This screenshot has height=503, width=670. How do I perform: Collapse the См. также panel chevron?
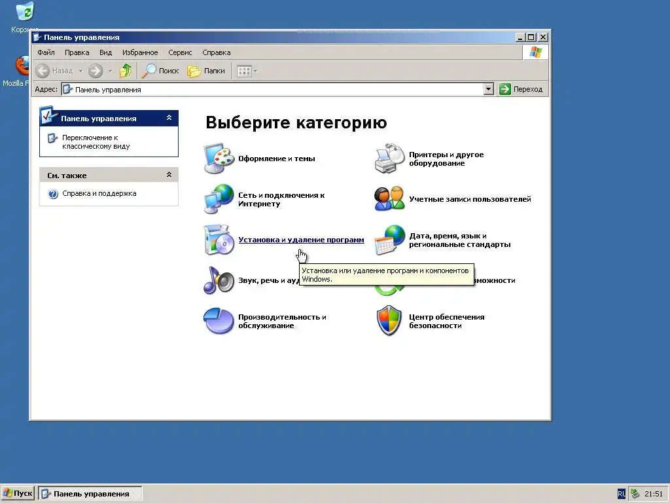click(169, 174)
